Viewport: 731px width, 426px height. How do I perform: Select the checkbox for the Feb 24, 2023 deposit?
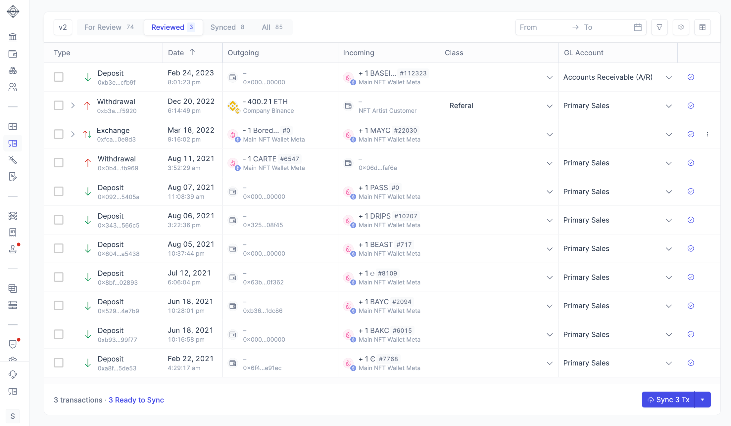[59, 77]
